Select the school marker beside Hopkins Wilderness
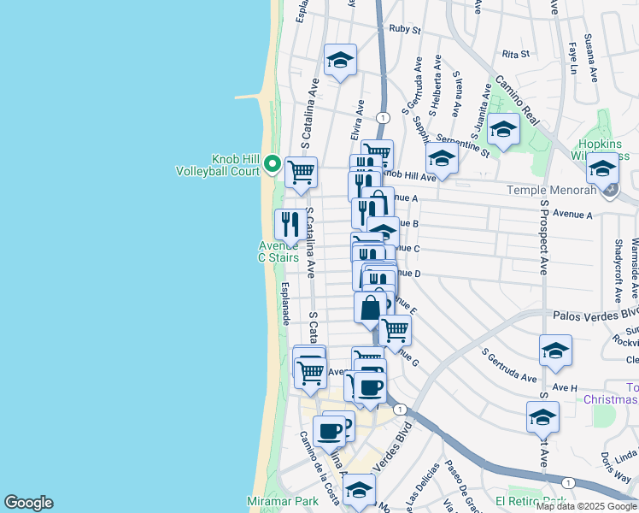This screenshot has width=639, height=513. click(602, 168)
